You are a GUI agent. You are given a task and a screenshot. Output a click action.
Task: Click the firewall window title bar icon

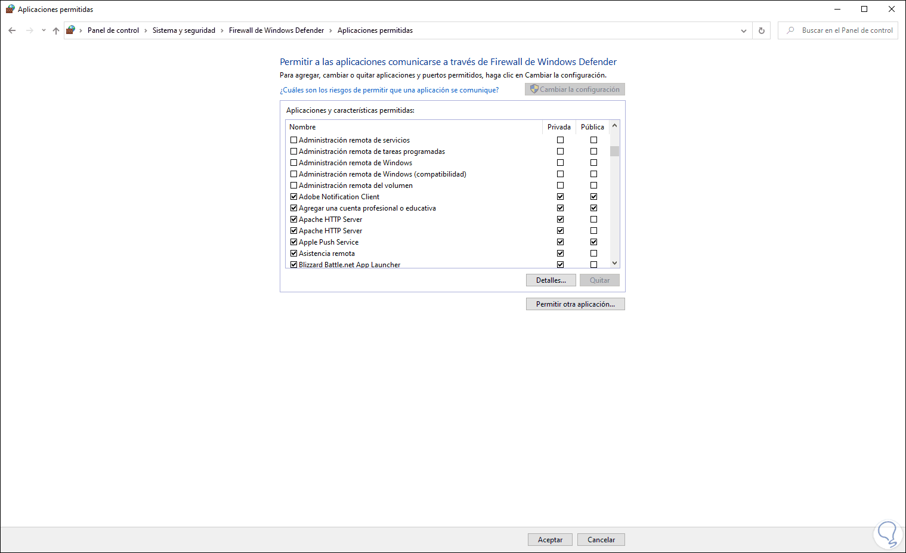pos(10,9)
